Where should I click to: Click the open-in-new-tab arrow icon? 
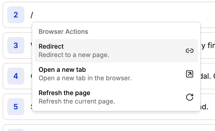(x=189, y=74)
